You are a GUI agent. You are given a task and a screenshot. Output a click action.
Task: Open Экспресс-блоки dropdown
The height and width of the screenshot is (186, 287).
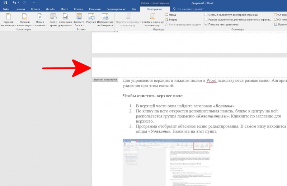pos(79,20)
